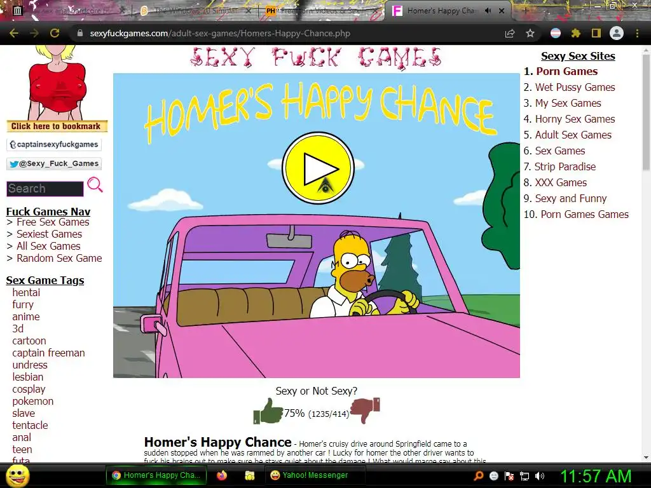Viewport: 651px width, 488px height.
Task: Select the 'cartoon' tag
Action: pyautogui.click(x=29, y=341)
